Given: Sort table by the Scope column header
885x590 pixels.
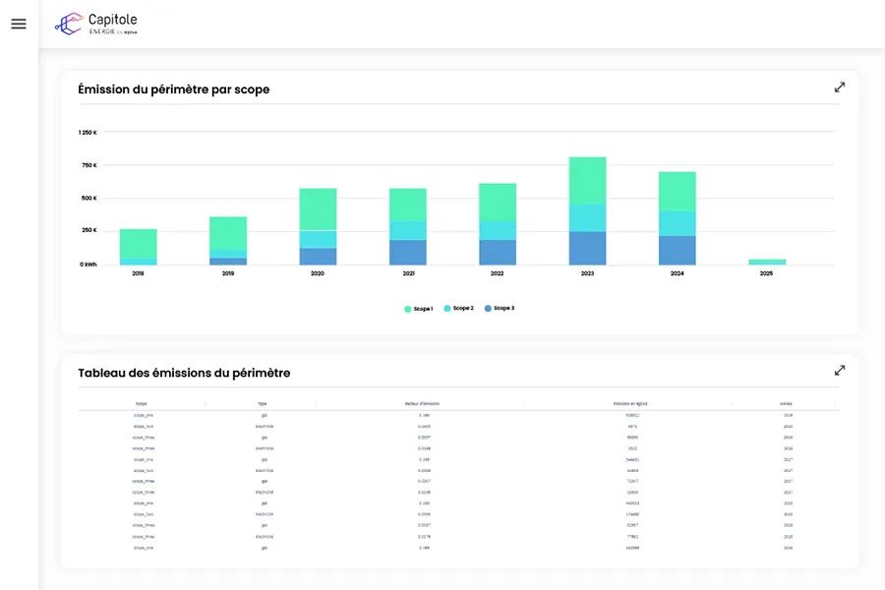Looking at the screenshot, I should (x=142, y=403).
